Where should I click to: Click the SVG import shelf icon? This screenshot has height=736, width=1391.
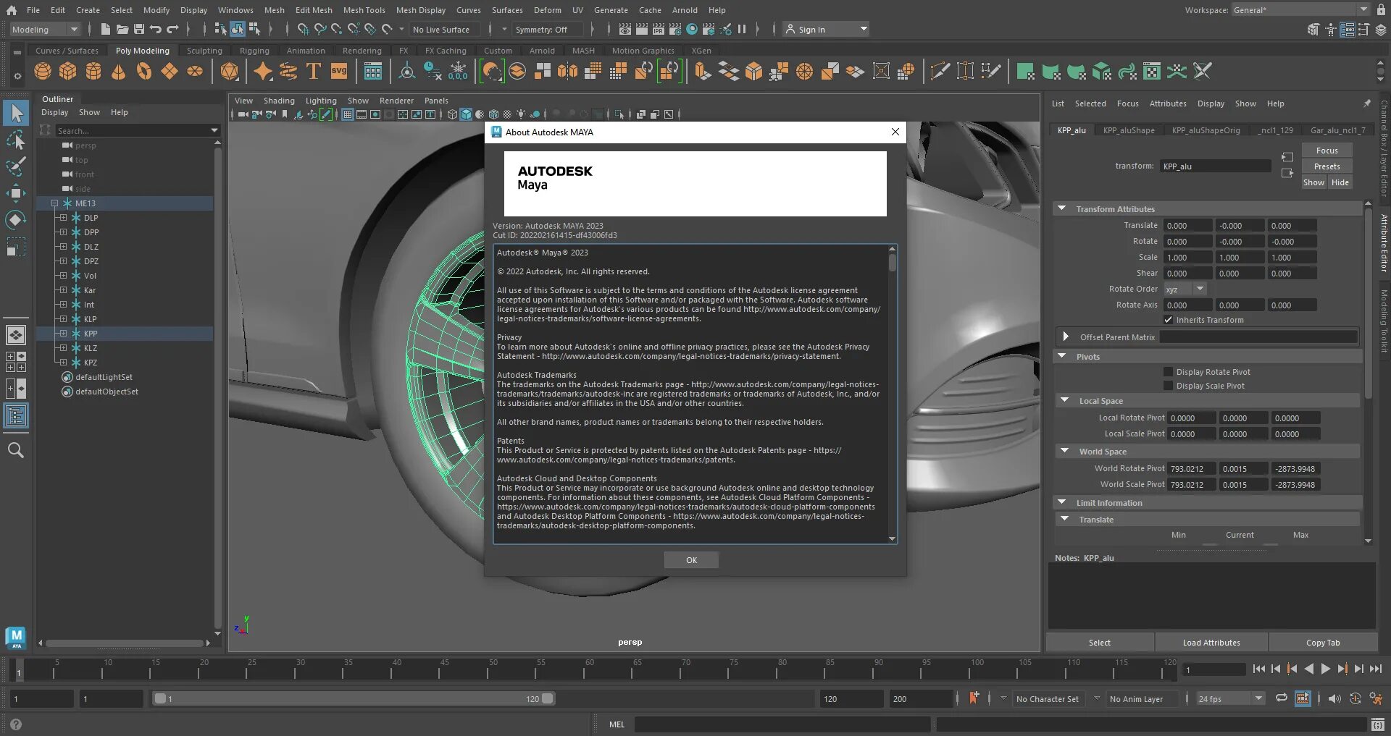(339, 72)
